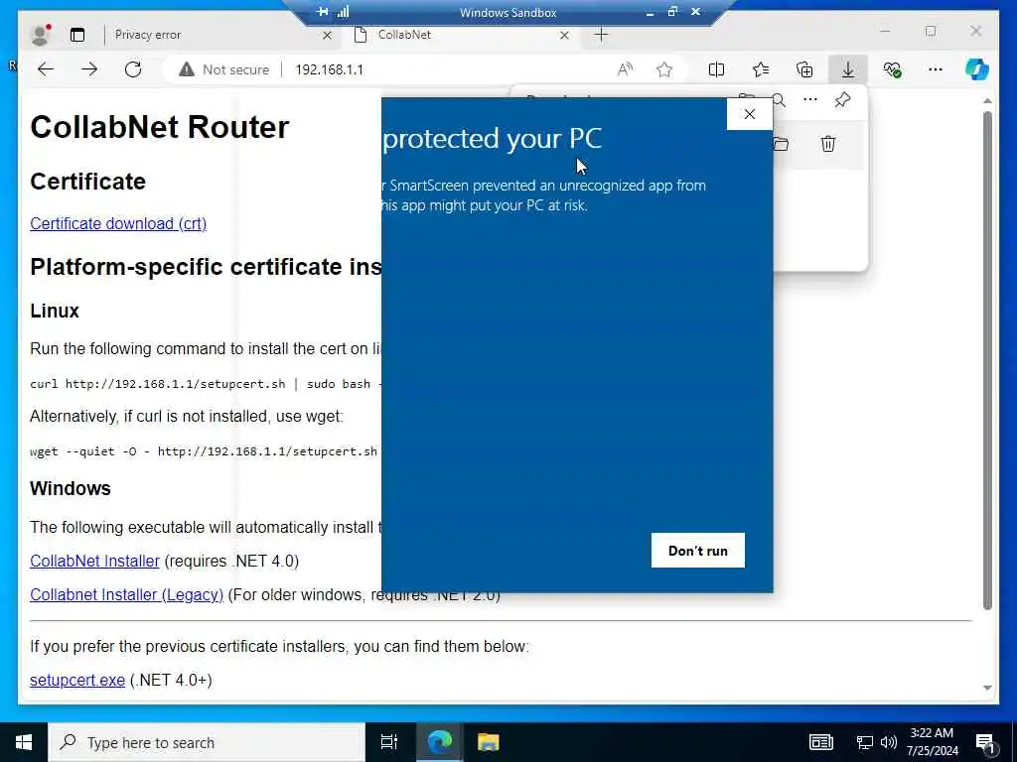The height and width of the screenshot is (762, 1017).
Task: Close the Privacy error tab
Action: (x=327, y=35)
